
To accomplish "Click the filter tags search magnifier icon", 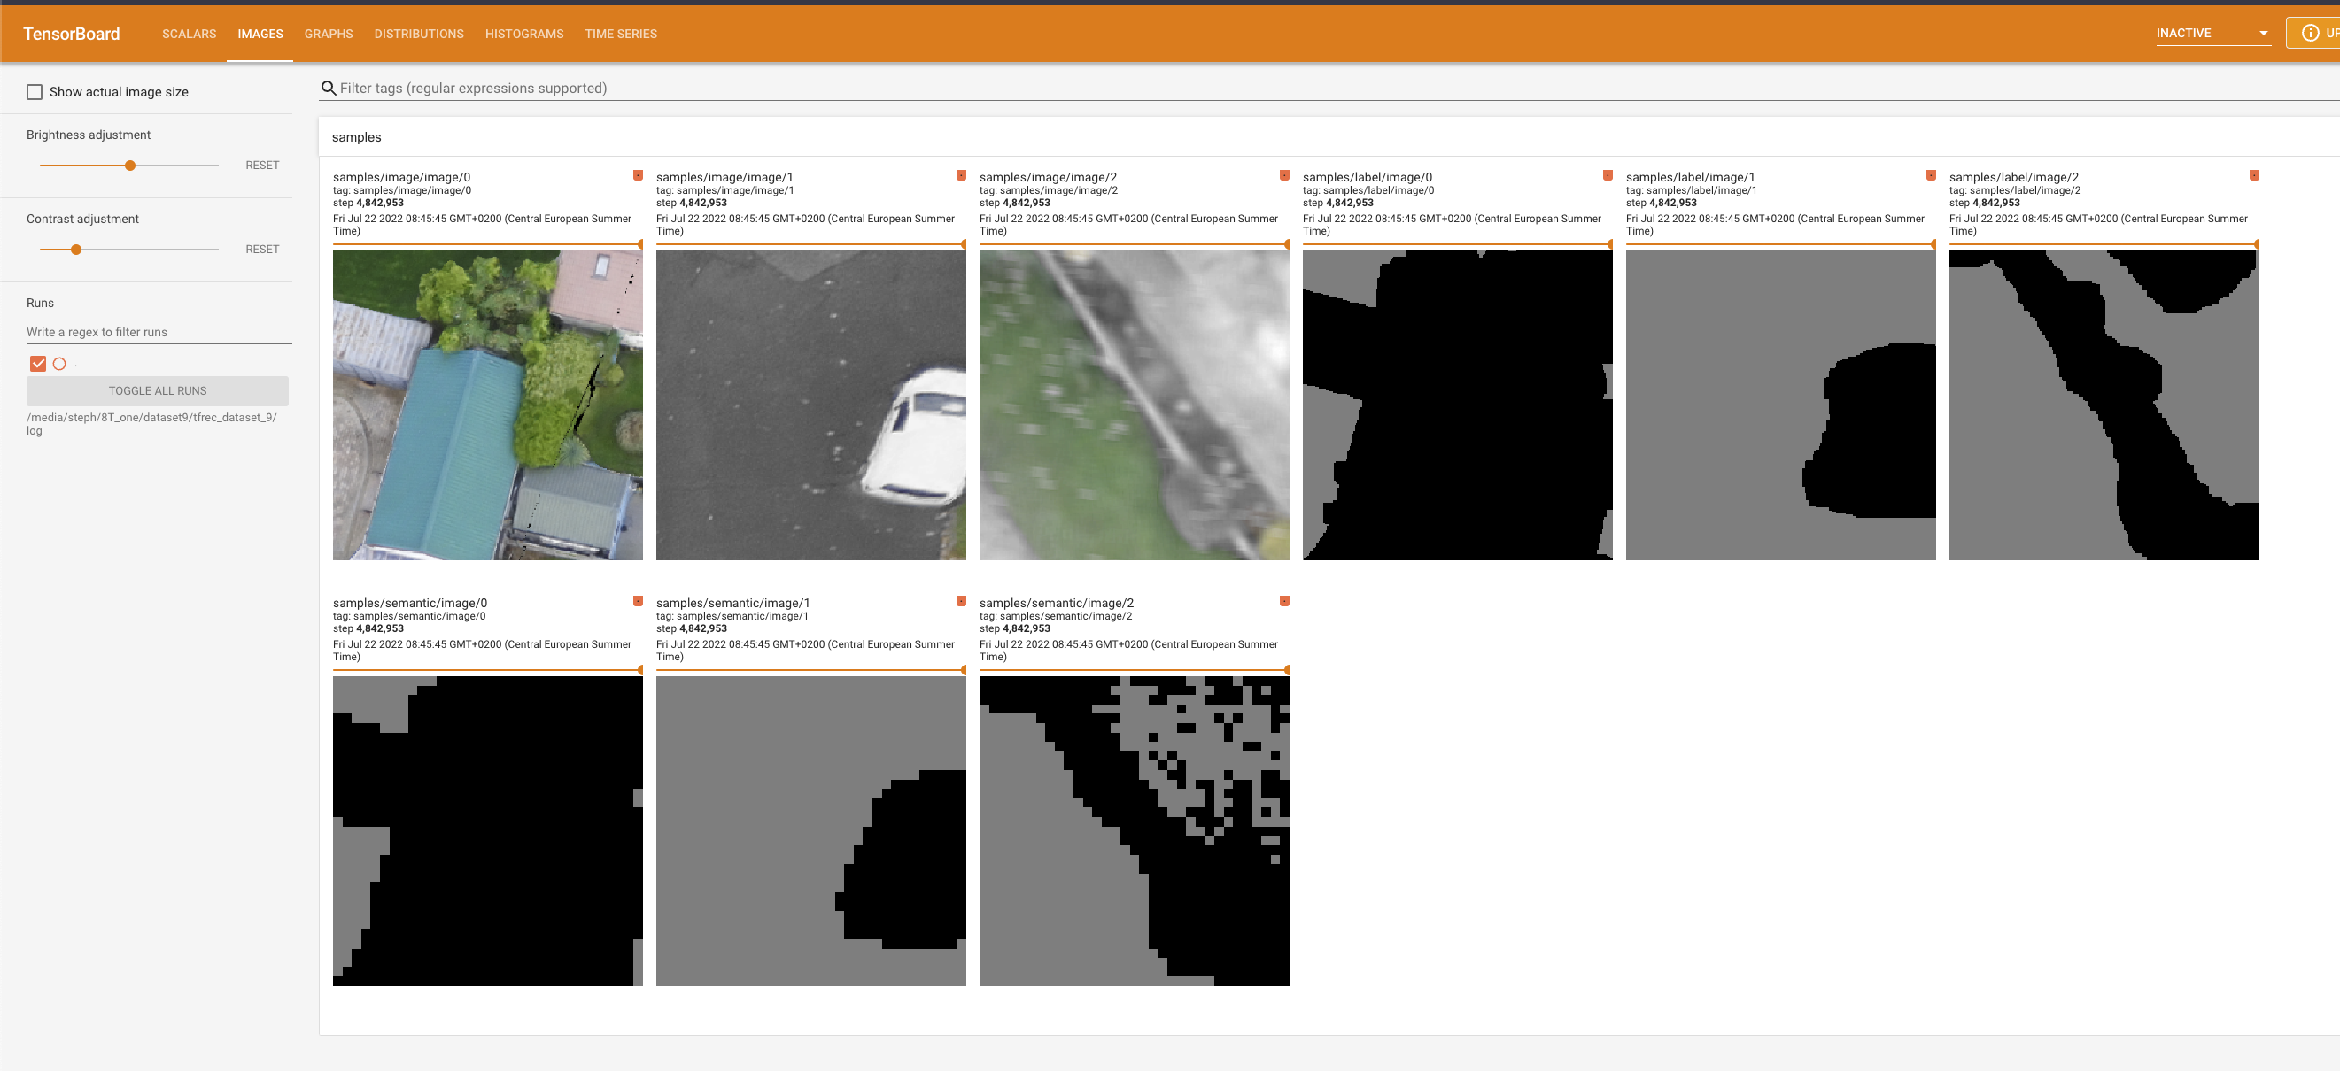I will [x=328, y=88].
